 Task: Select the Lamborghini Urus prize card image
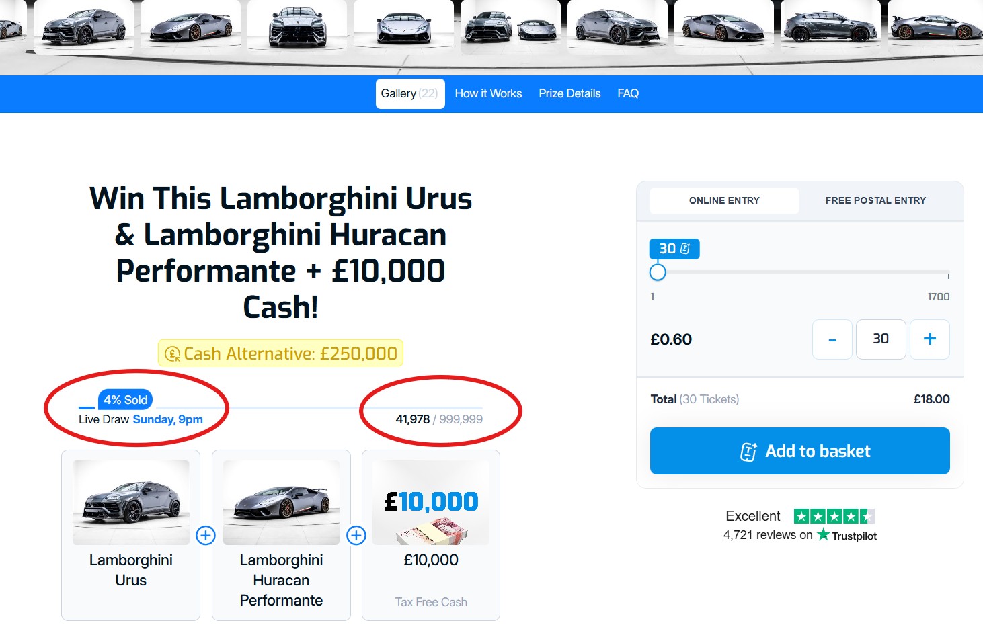131,503
